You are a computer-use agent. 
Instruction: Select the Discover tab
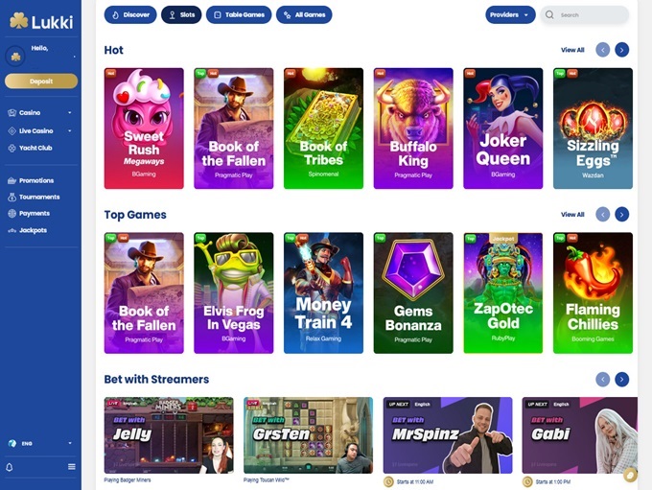point(130,15)
